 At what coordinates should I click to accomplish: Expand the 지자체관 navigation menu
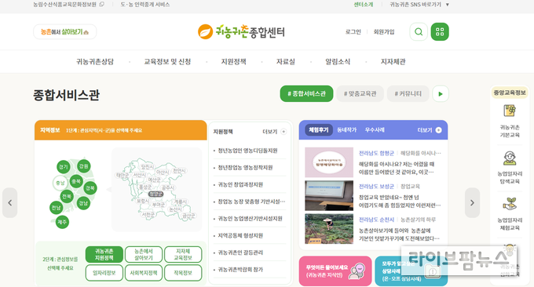tap(393, 61)
